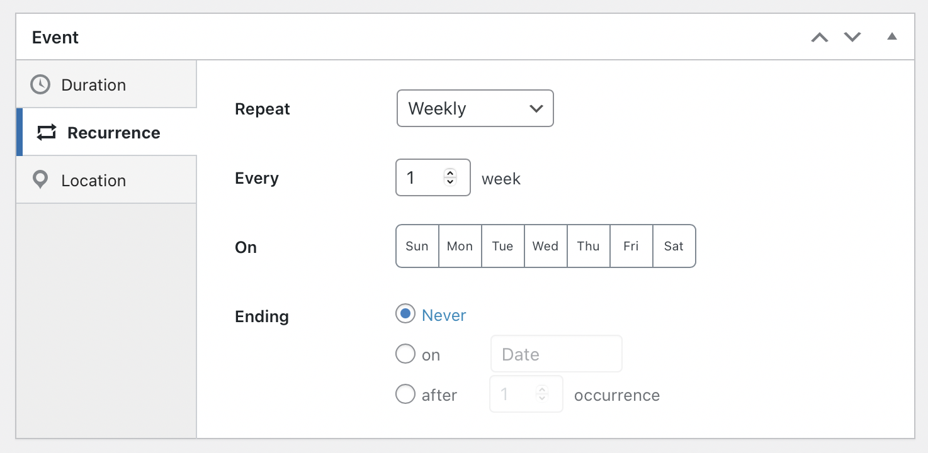Screen dimensions: 928x453
Task: Click the increment arrow on the week stepper
Action: coord(450,174)
